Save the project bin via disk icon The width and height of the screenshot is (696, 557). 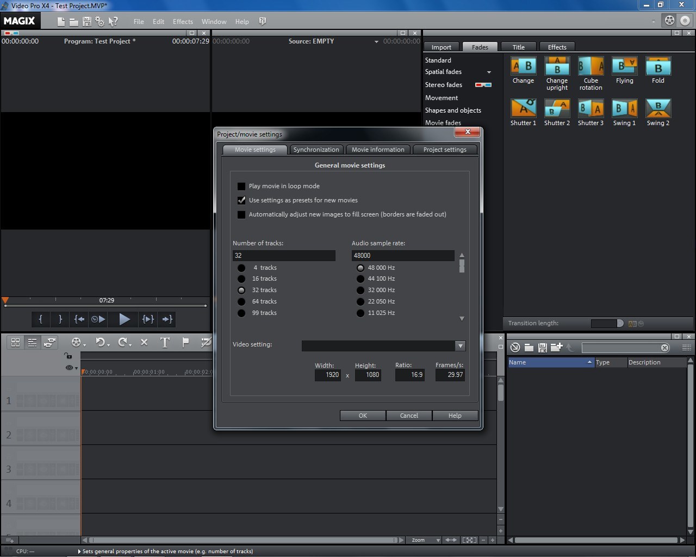coord(542,348)
